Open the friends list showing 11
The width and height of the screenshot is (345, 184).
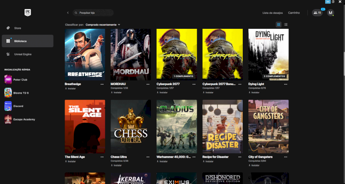pos(317,13)
